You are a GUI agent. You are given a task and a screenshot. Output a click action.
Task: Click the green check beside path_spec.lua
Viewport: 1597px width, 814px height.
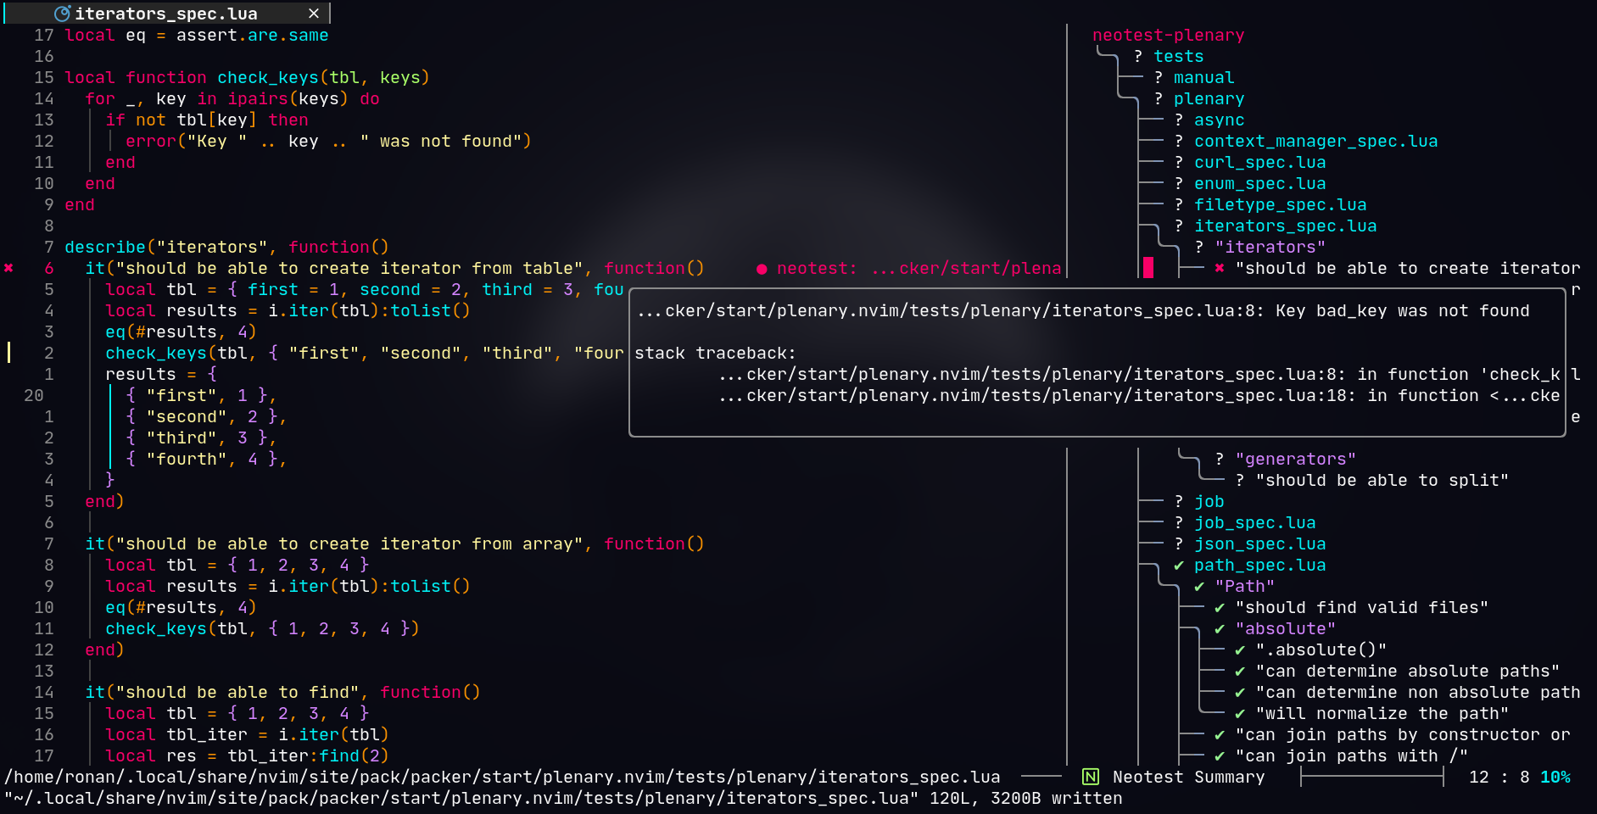[1179, 565]
